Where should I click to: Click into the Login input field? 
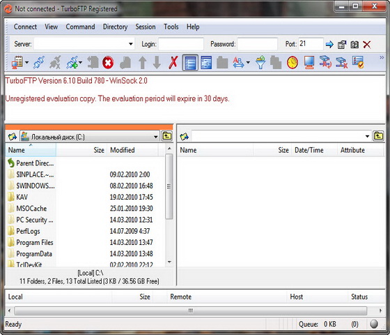[x=181, y=44]
